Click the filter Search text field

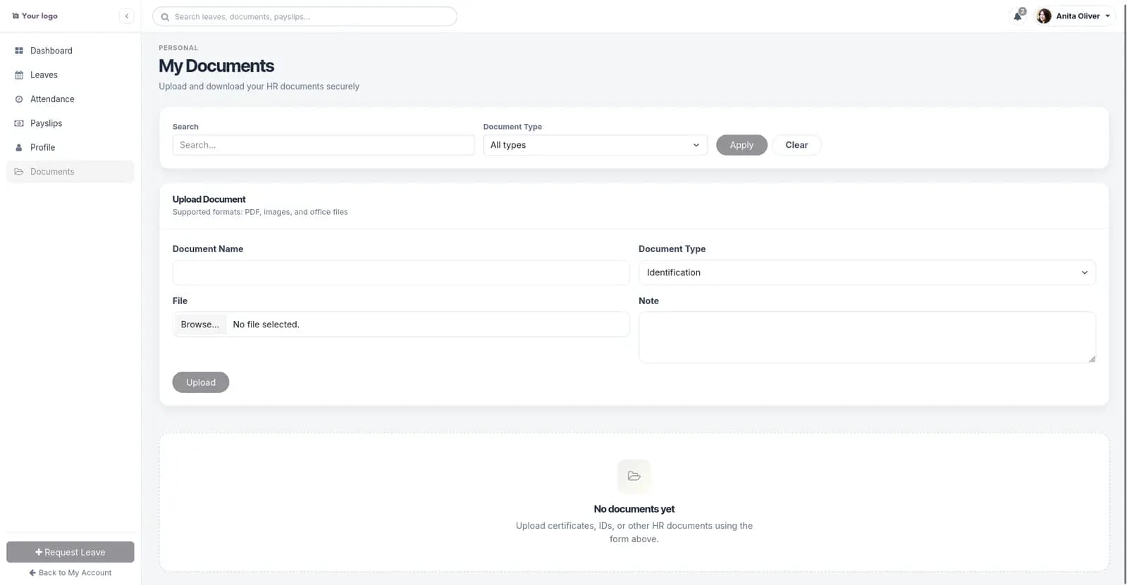[324, 145]
